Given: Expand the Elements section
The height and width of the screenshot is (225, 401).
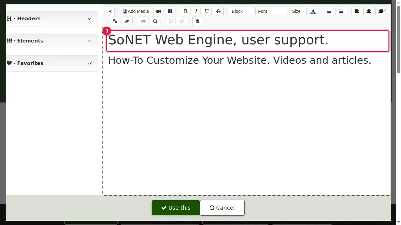Looking at the screenshot, I should (52, 41).
